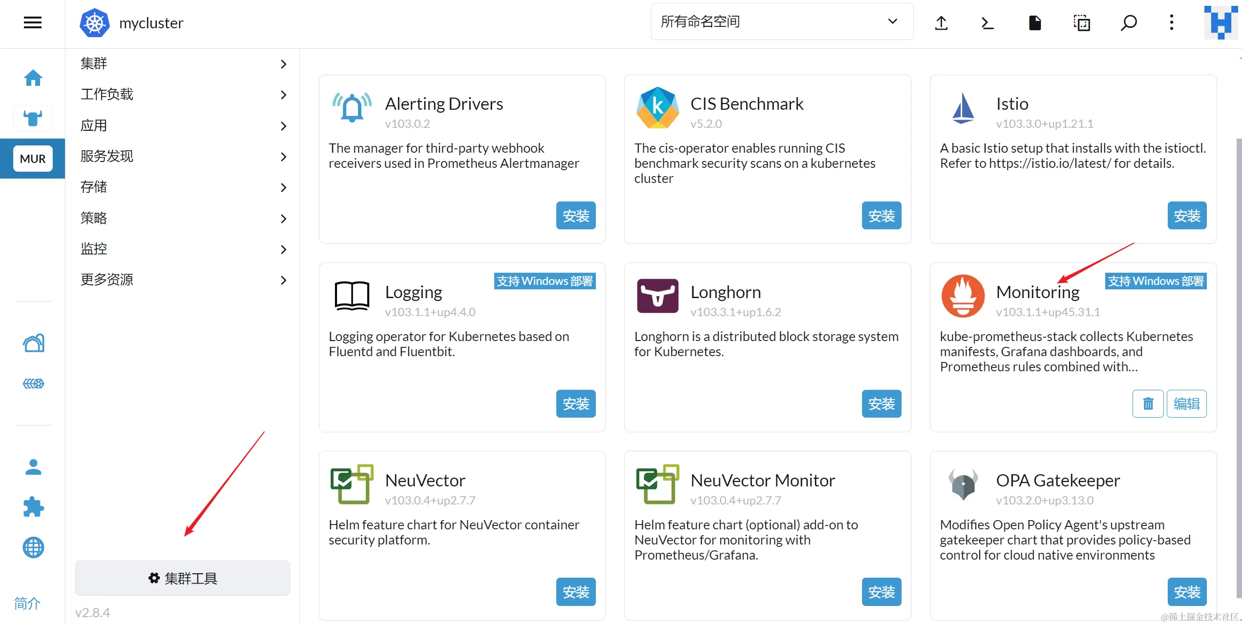1242x625 pixels.
Task: Click the copy kubeconfig icon
Action: coord(1081,22)
